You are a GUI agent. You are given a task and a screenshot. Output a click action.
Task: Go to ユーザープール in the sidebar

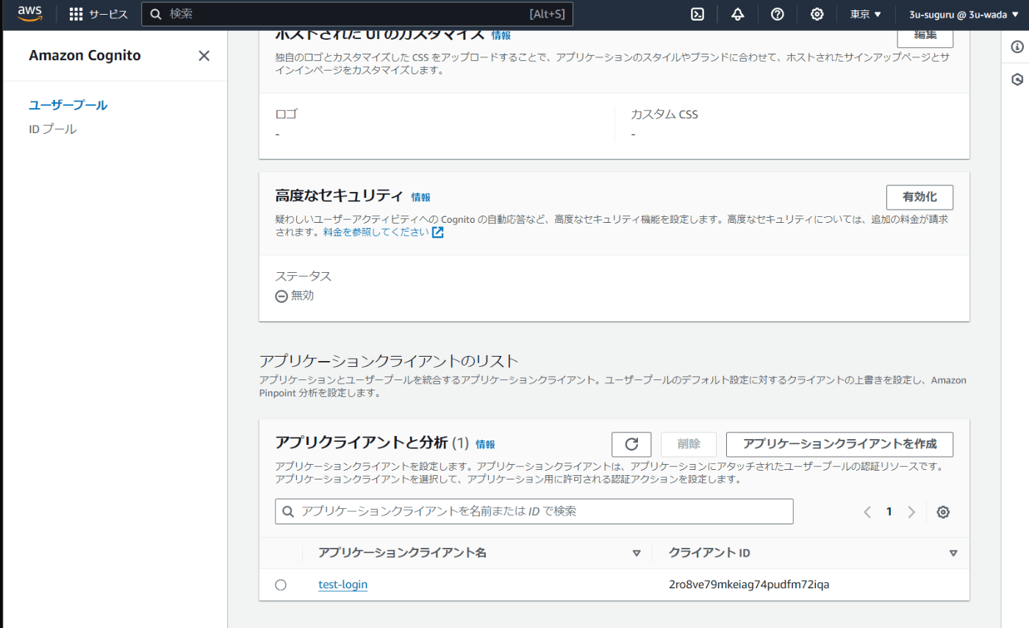click(x=68, y=105)
